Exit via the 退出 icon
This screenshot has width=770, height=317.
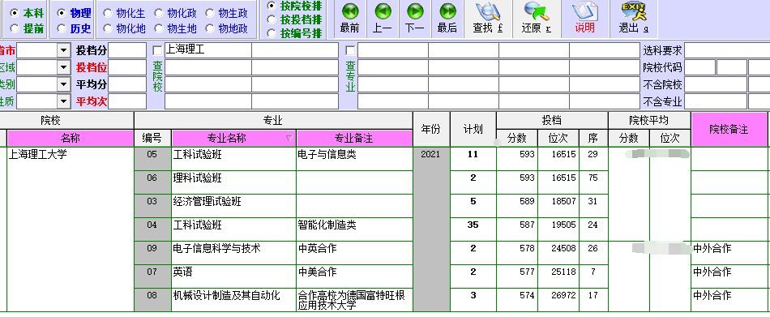pyautogui.click(x=634, y=19)
